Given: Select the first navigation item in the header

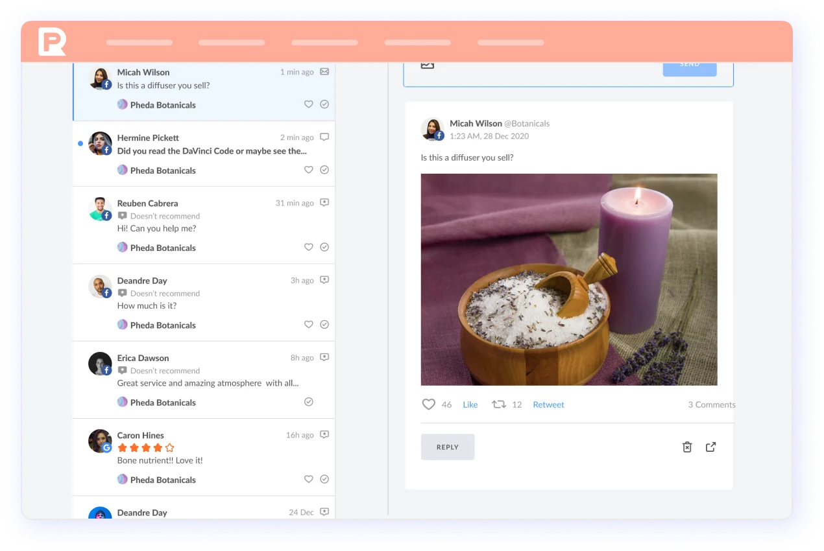Looking at the screenshot, I should pos(139,43).
